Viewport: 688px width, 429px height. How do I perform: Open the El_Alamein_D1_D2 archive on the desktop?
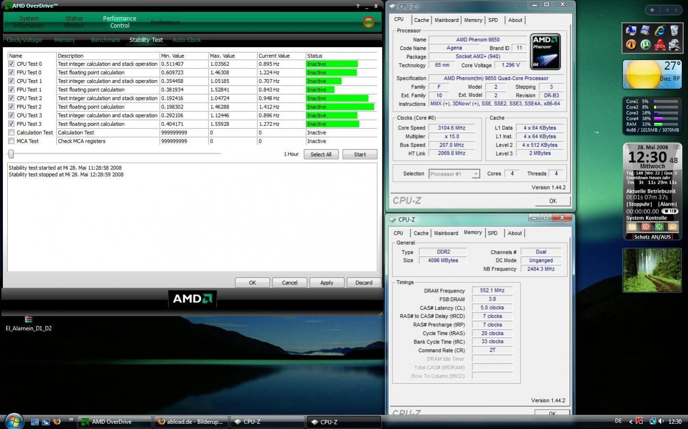[x=29, y=324]
